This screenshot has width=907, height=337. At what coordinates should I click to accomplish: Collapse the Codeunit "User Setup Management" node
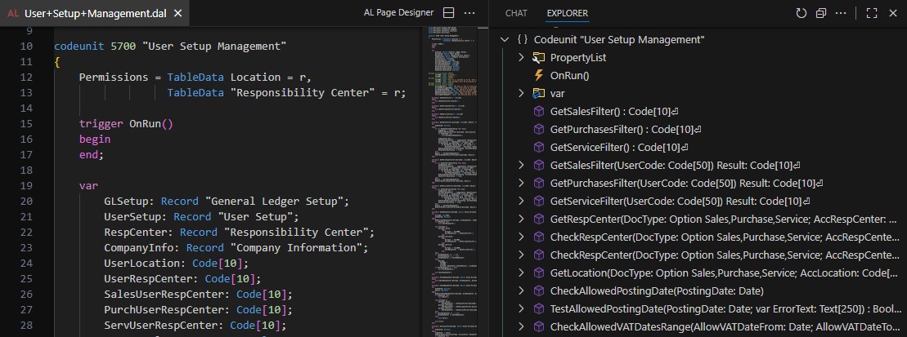[x=504, y=40]
